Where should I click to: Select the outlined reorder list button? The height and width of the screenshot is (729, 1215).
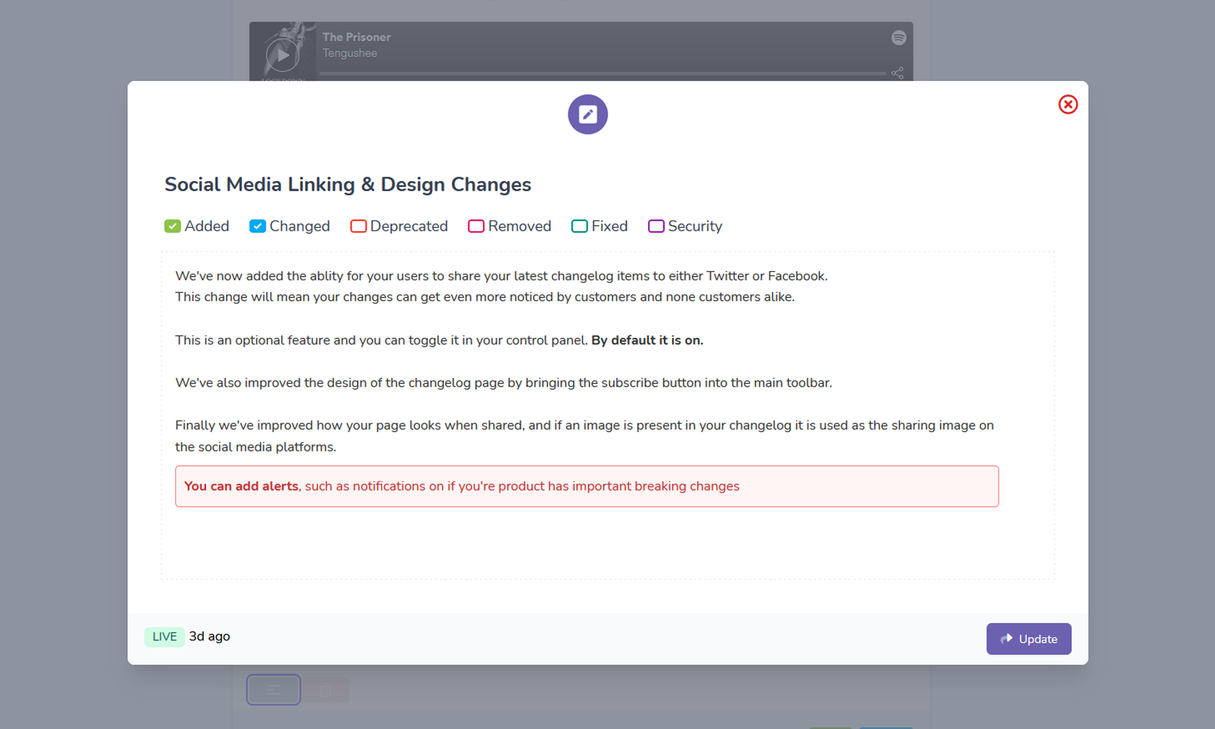(x=273, y=689)
